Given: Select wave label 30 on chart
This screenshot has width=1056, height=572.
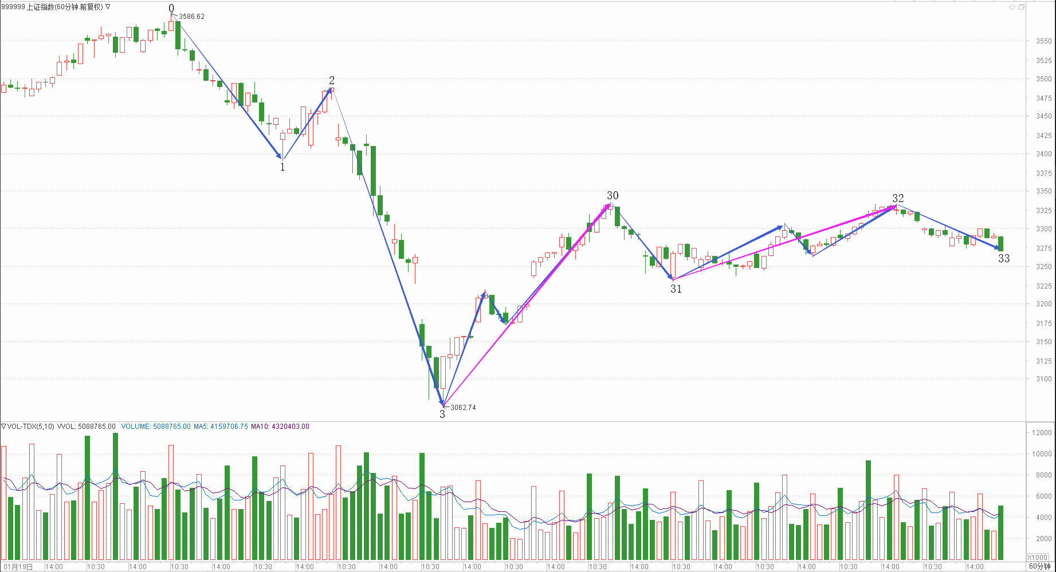Looking at the screenshot, I should pos(613,196).
